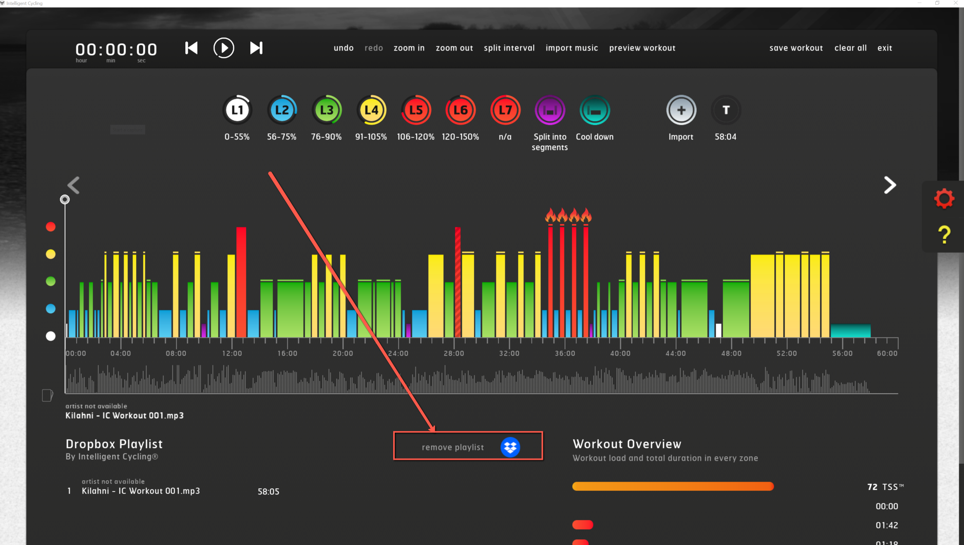Select the L1 0-55% zone icon

tap(237, 111)
